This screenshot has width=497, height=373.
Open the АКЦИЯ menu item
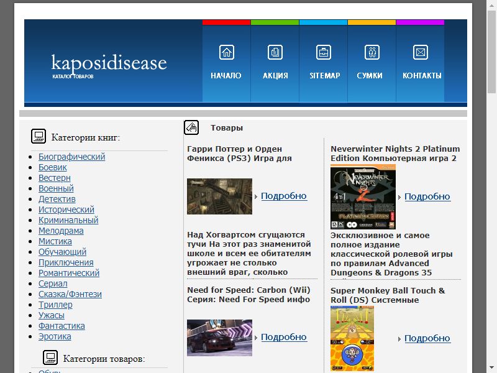pos(275,75)
